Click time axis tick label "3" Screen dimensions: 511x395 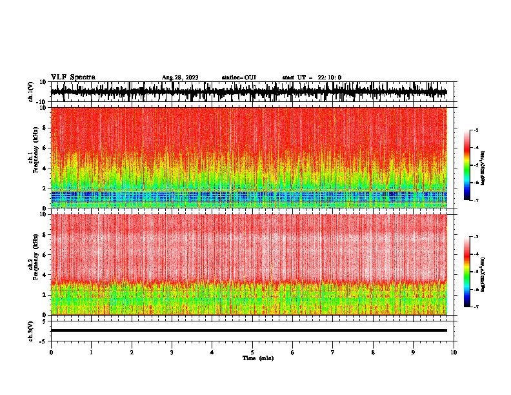click(x=172, y=352)
